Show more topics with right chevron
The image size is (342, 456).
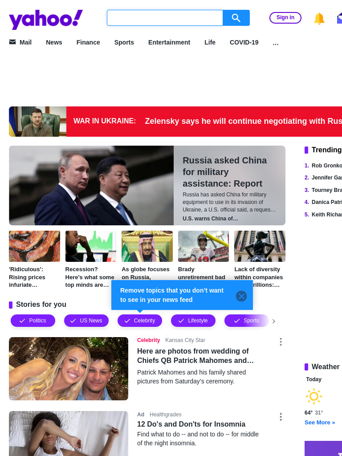pyautogui.click(x=273, y=321)
